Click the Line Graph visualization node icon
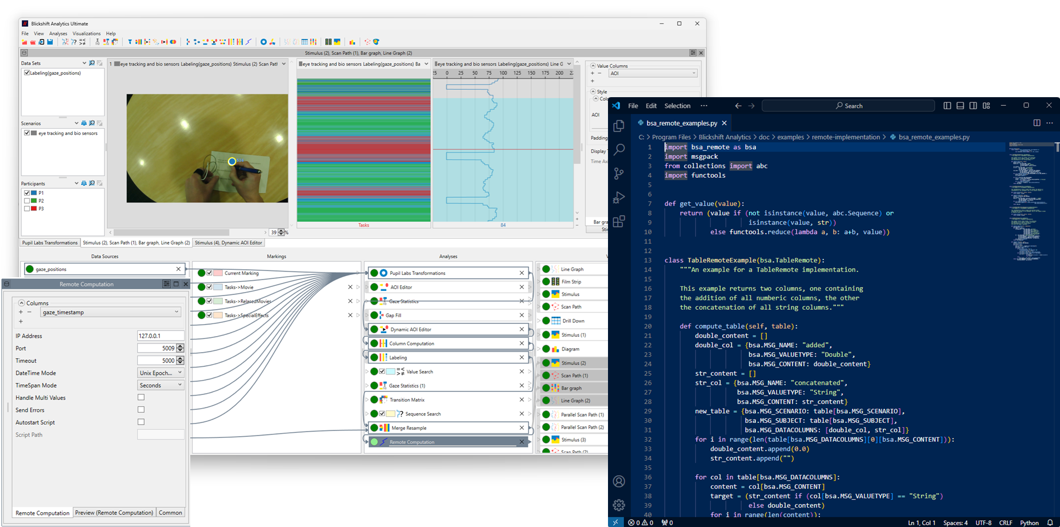 [x=555, y=269]
